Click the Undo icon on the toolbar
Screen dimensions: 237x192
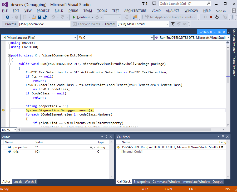click(x=53, y=17)
